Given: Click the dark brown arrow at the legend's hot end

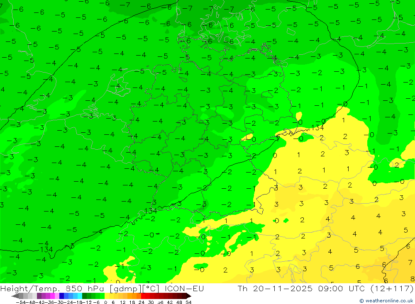Looking at the screenshot, I should [x=189, y=296].
